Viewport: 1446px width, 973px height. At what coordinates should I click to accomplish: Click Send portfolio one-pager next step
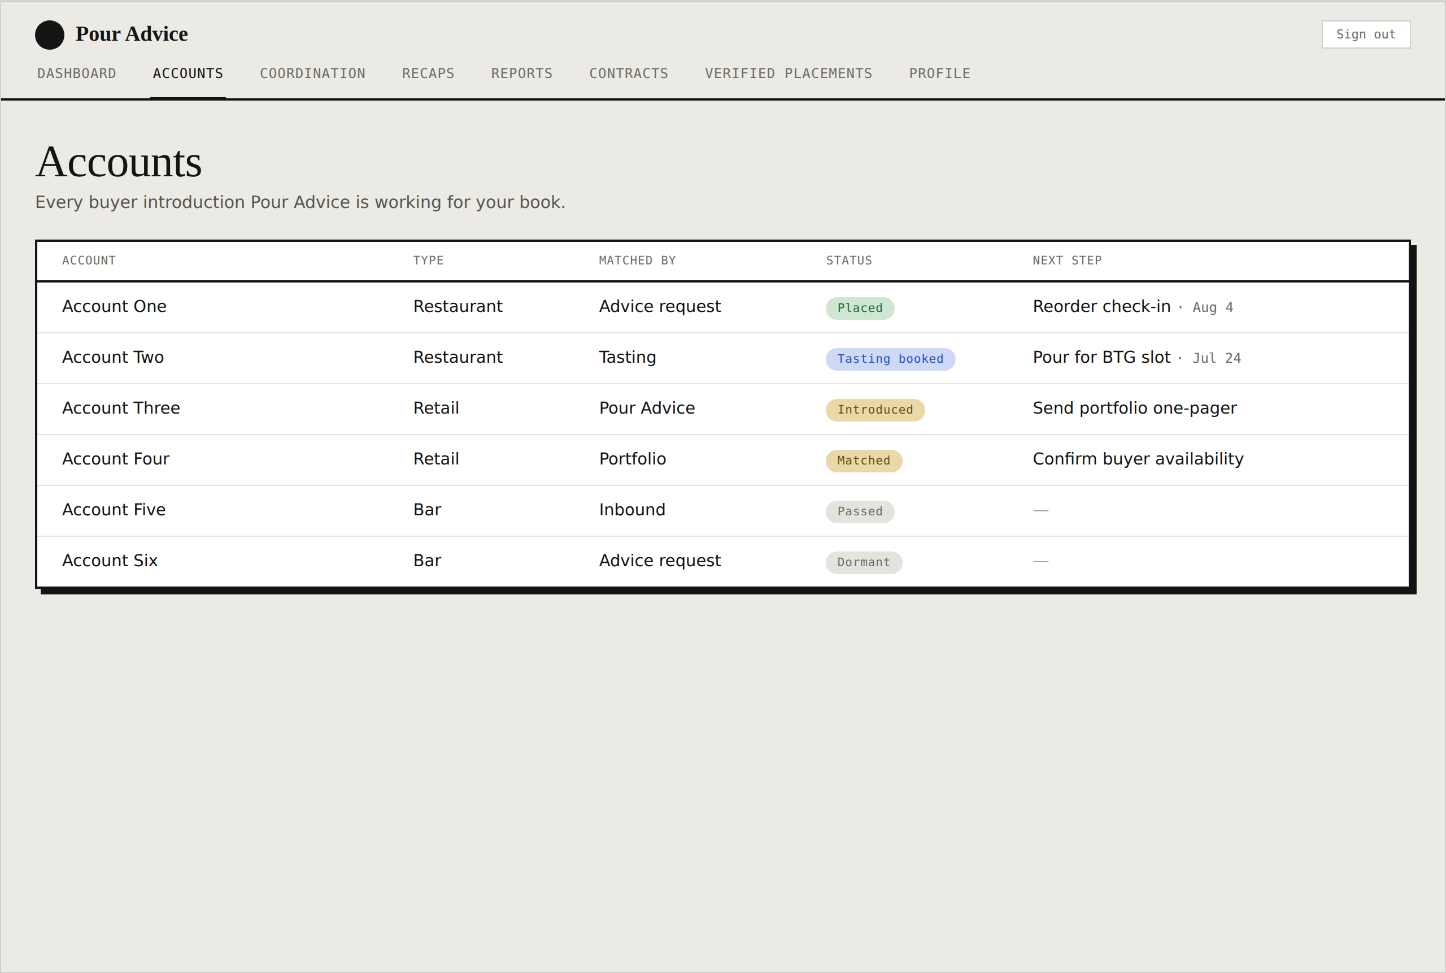pyautogui.click(x=1134, y=409)
